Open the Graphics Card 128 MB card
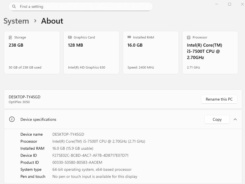 (x=91, y=53)
